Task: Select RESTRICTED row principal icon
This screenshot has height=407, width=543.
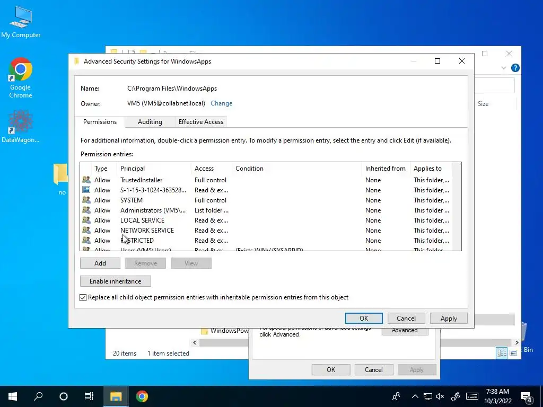Action: click(x=86, y=240)
